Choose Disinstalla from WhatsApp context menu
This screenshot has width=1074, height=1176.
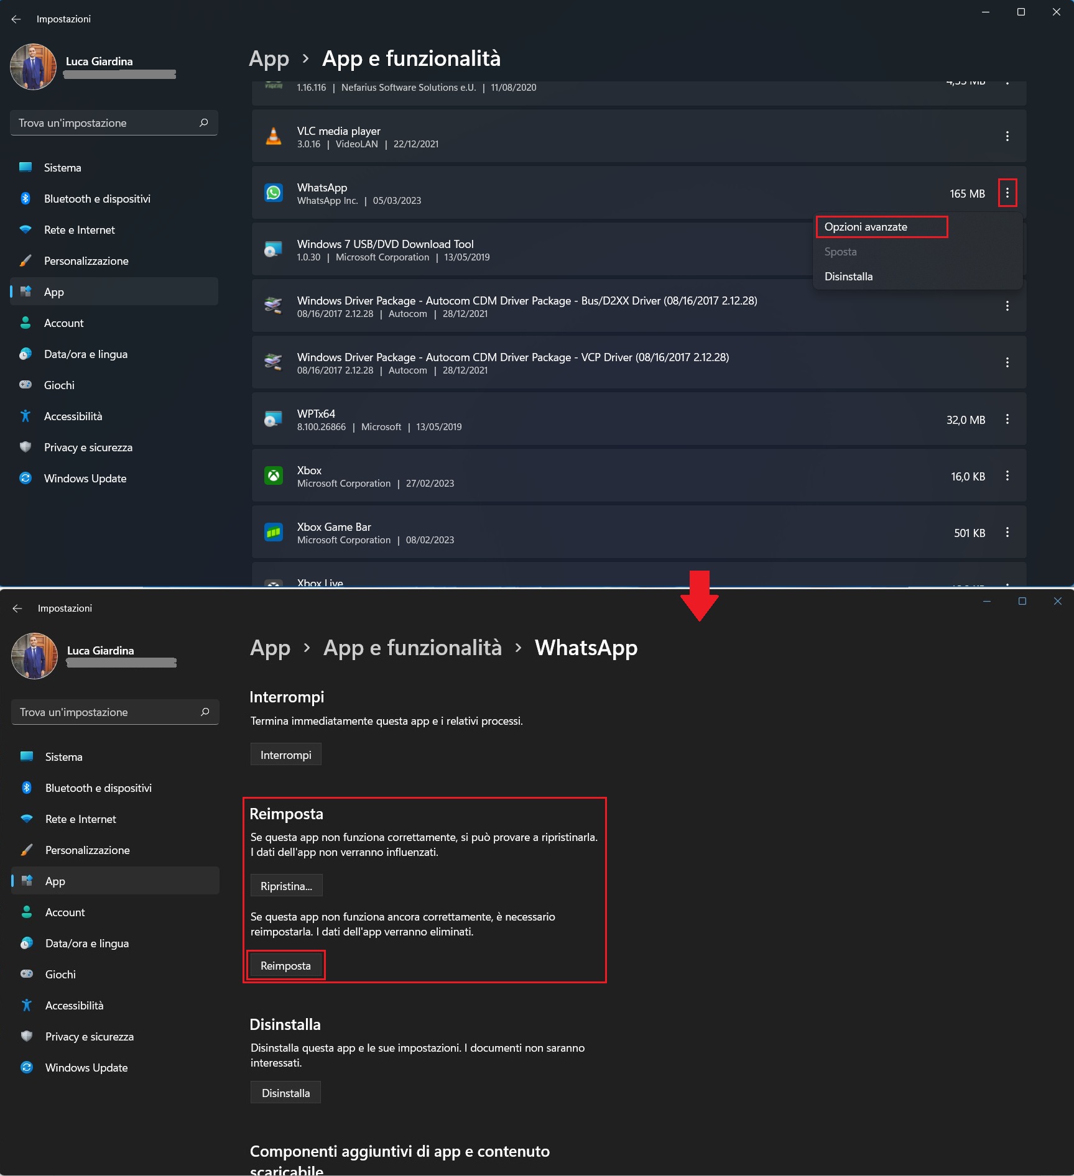coord(848,277)
